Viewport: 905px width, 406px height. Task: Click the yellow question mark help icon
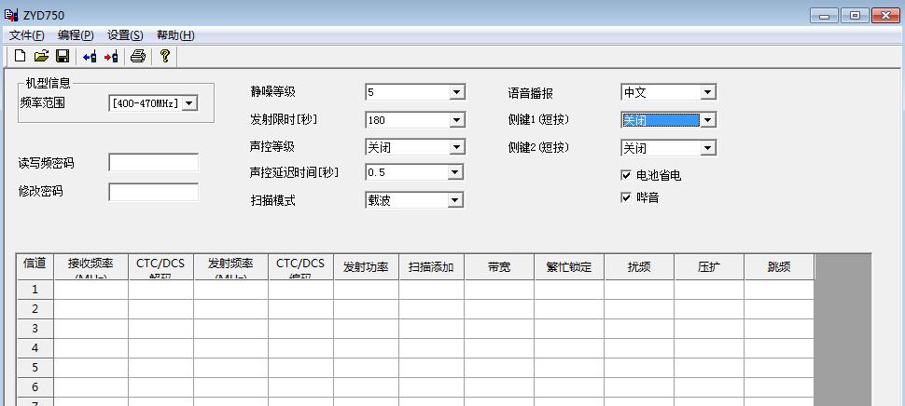(x=165, y=57)
